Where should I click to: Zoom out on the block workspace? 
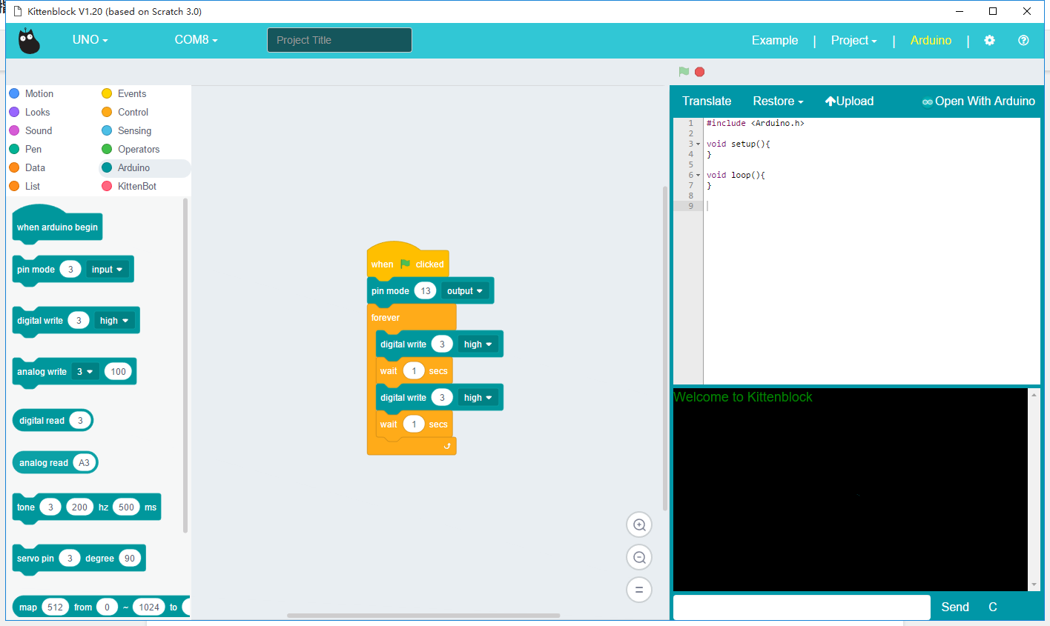click(x=639, y=557)
